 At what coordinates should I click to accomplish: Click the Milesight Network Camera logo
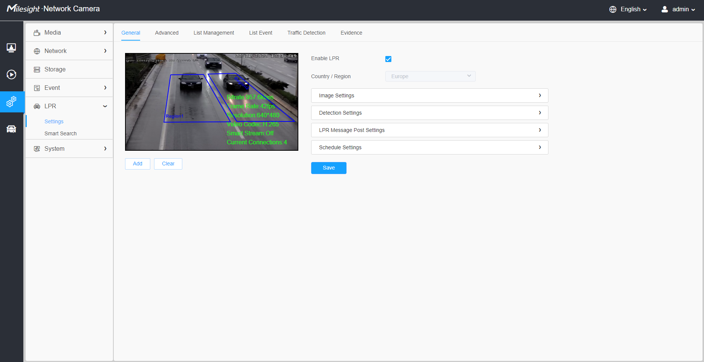pos(53,9)
